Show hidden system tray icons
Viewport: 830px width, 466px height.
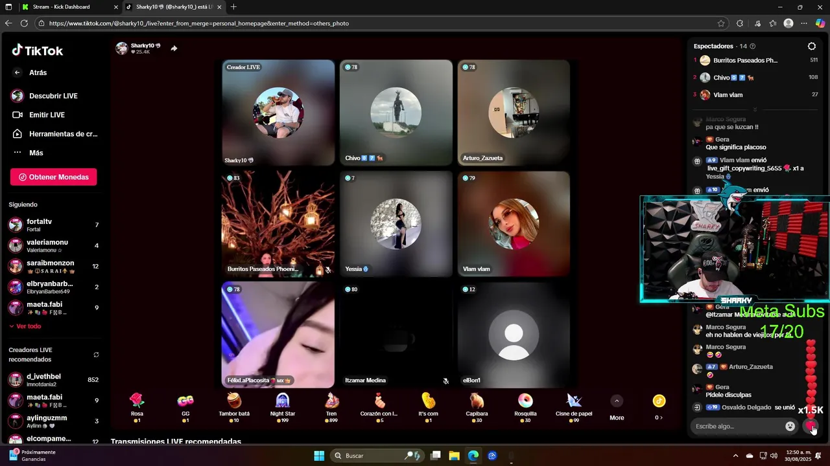tap(735, 456)
